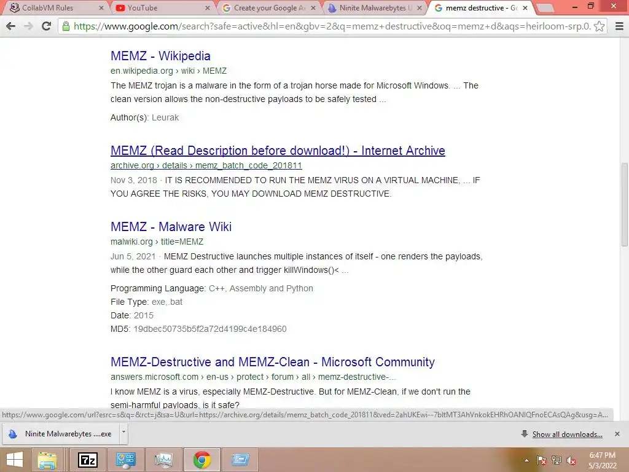Viewport: 629px width, 472px height.
Task: Close the Create your Google Account tab
Action: coord(313,7)
